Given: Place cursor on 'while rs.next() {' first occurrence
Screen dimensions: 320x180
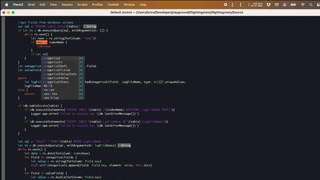Looking at the screenshot, I should pyautogui.click(x=38, y=34).
